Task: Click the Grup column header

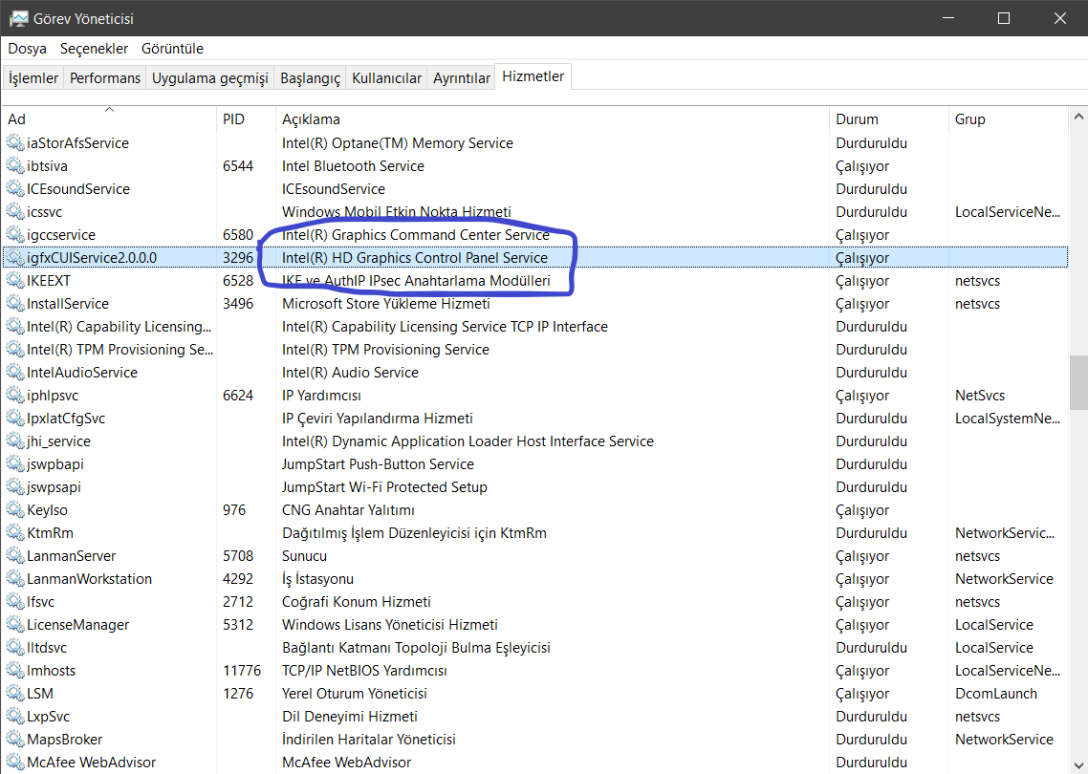Action: tap(969, 119)
